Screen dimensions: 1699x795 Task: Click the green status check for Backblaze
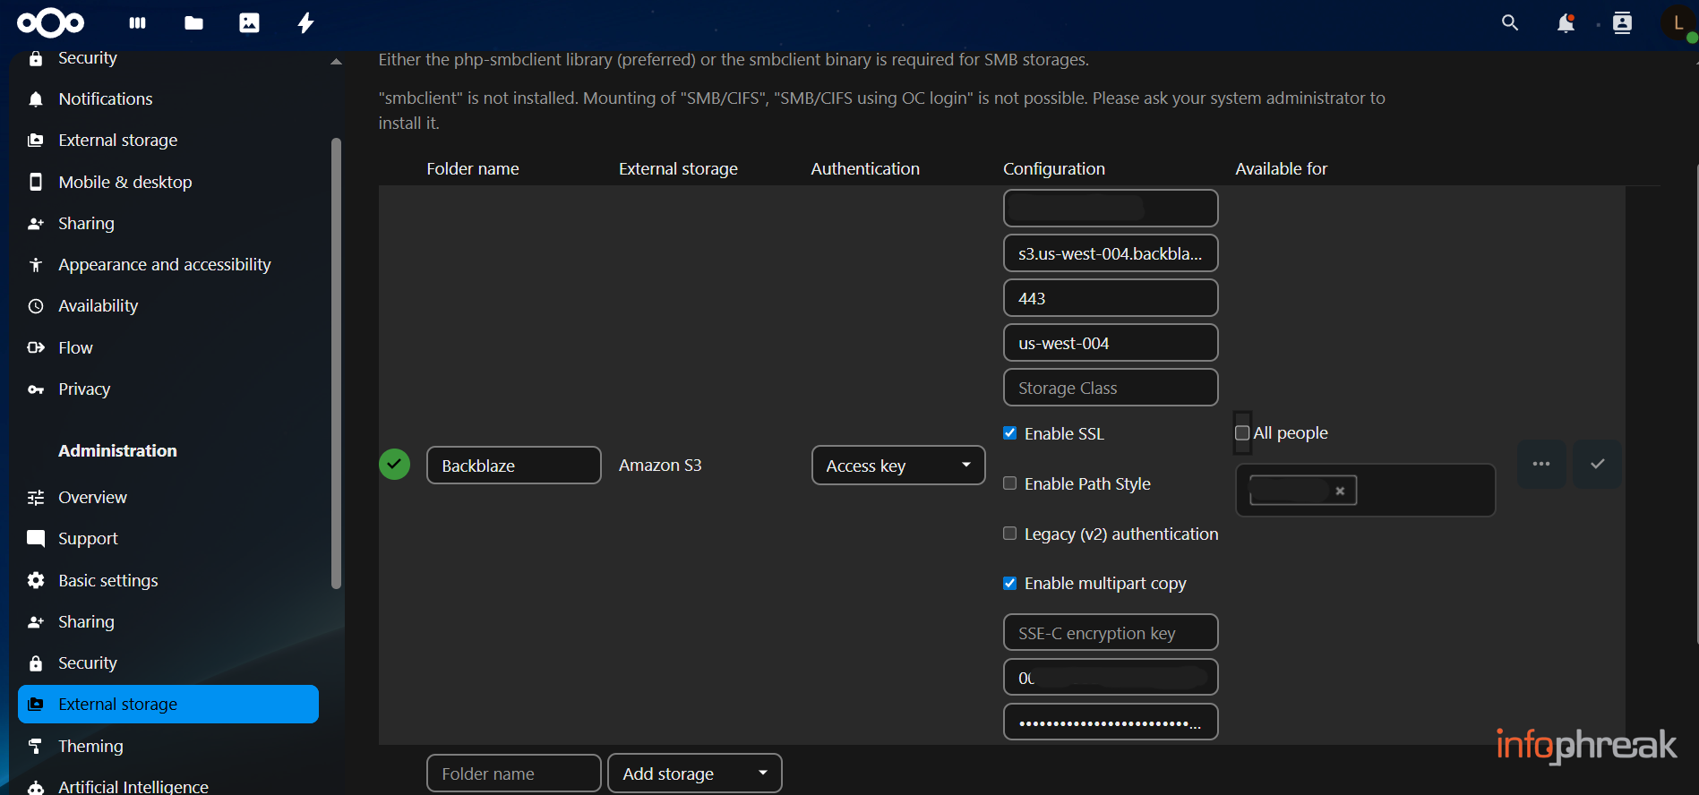point(394,464)
